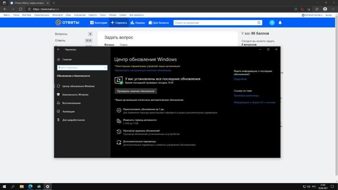Image resolution: width=338 pixels, height=190 pixels.
Task: Click the Ответы logo in the browser
Action: (x=68, y=22)
